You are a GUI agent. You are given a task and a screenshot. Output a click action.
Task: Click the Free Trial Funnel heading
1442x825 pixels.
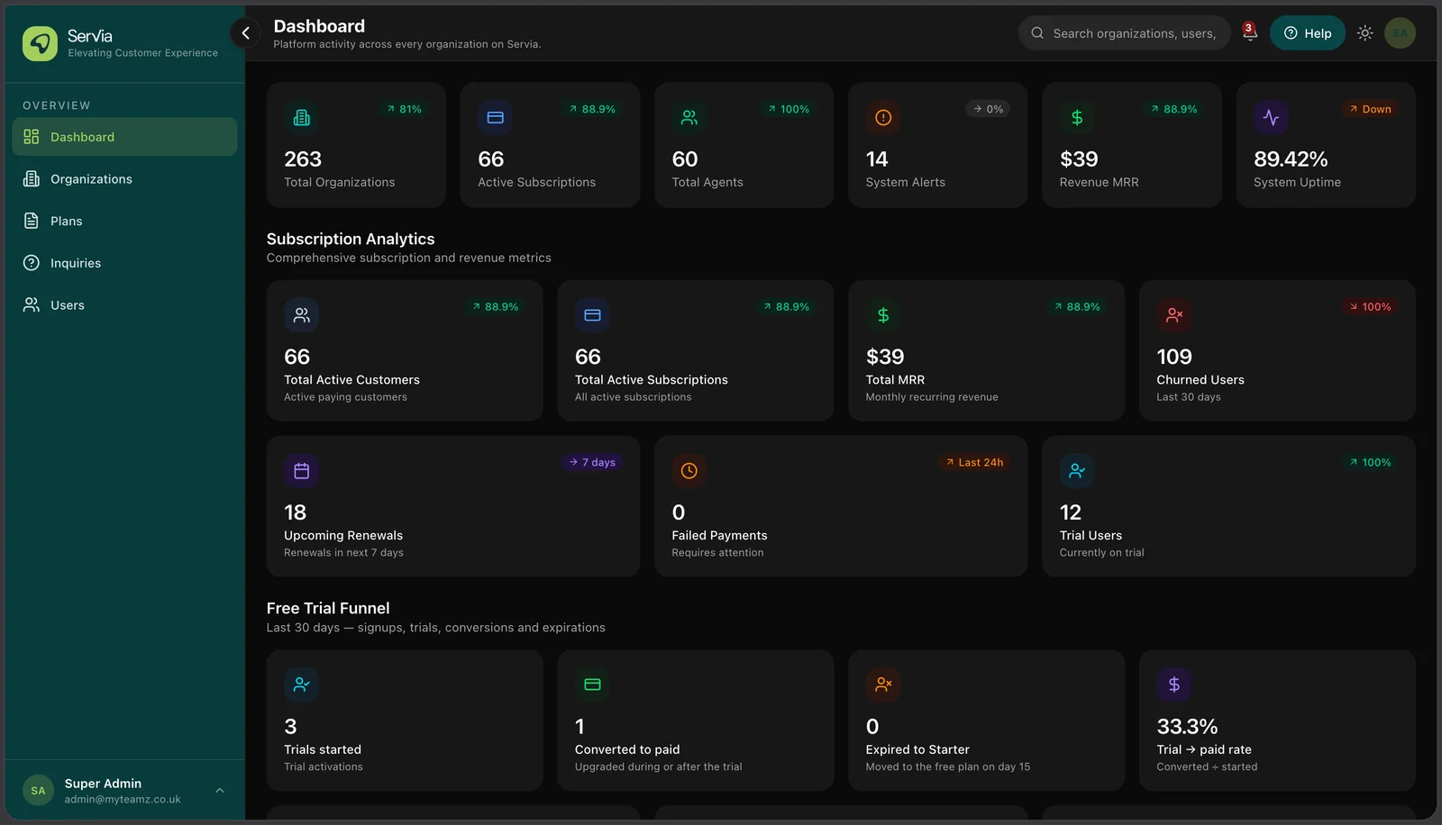(x=328, y=608)
